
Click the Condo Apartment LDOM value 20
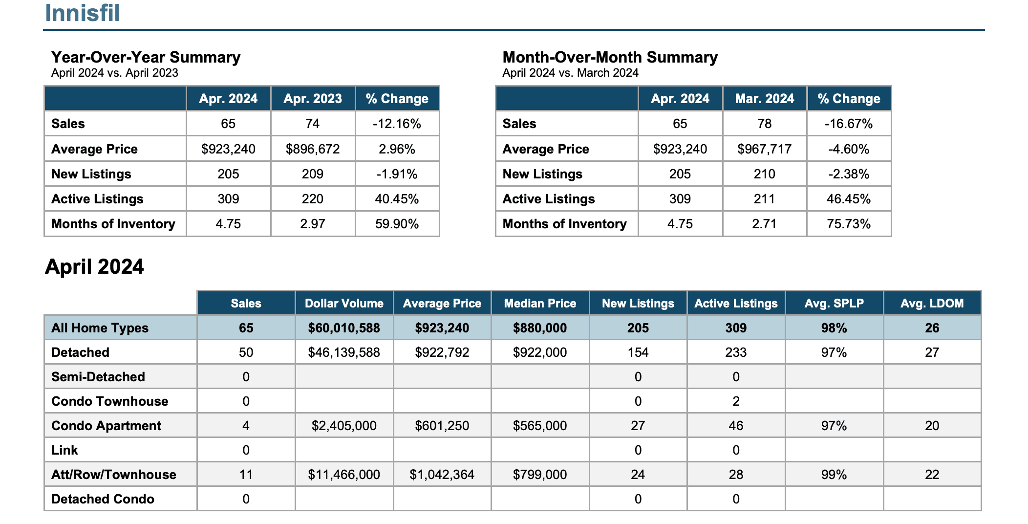932,426
